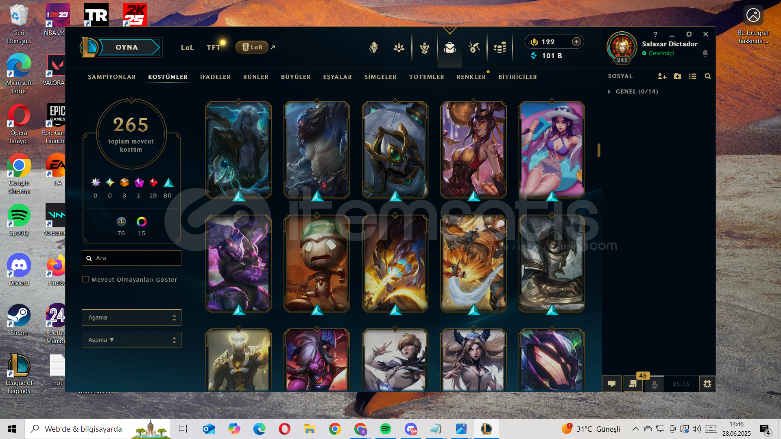Click the friends search magnifier icon
This screenshot has height=439, width=781.
[708, 76]
